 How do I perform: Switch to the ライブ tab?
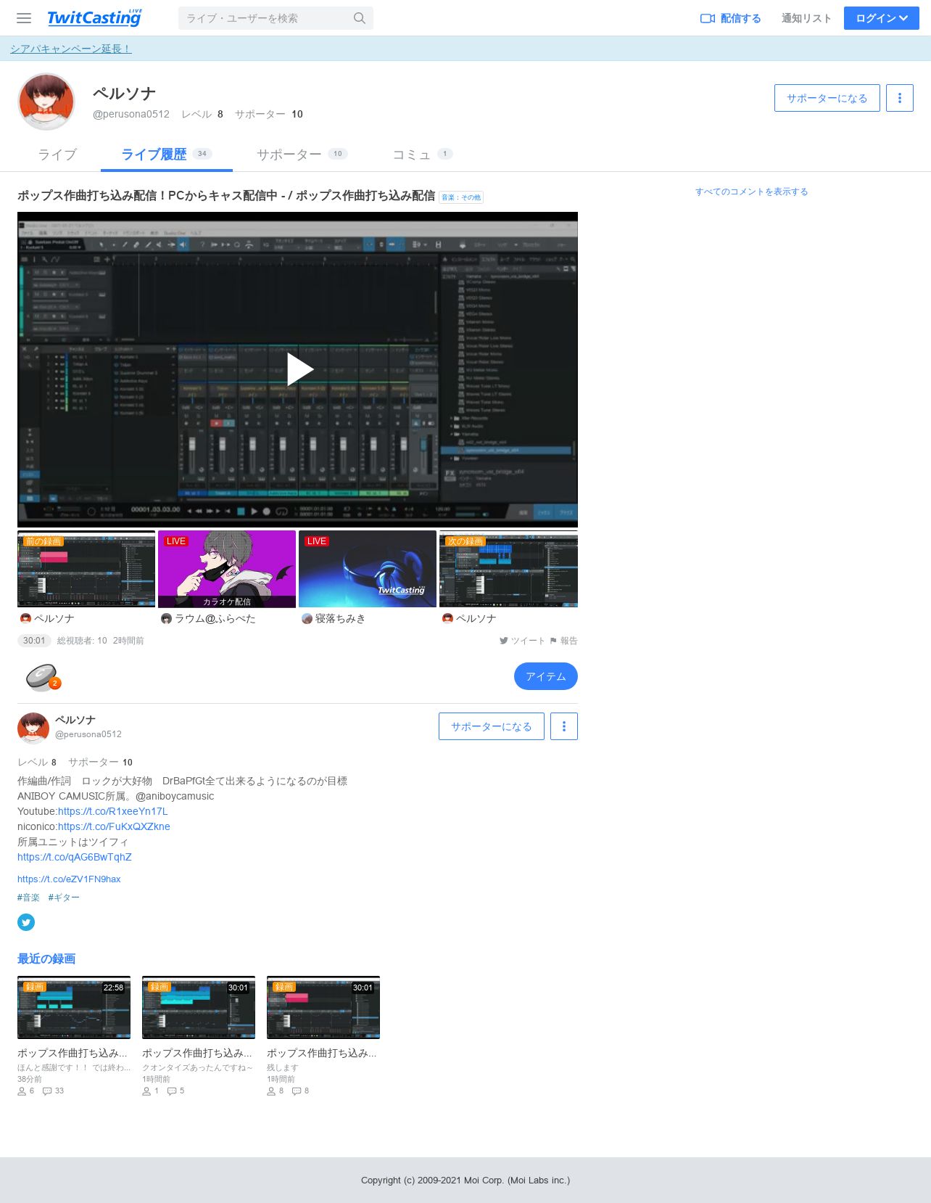(57, 155)
